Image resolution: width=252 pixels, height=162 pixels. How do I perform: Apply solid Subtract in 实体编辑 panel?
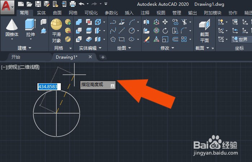pos(79,30)
